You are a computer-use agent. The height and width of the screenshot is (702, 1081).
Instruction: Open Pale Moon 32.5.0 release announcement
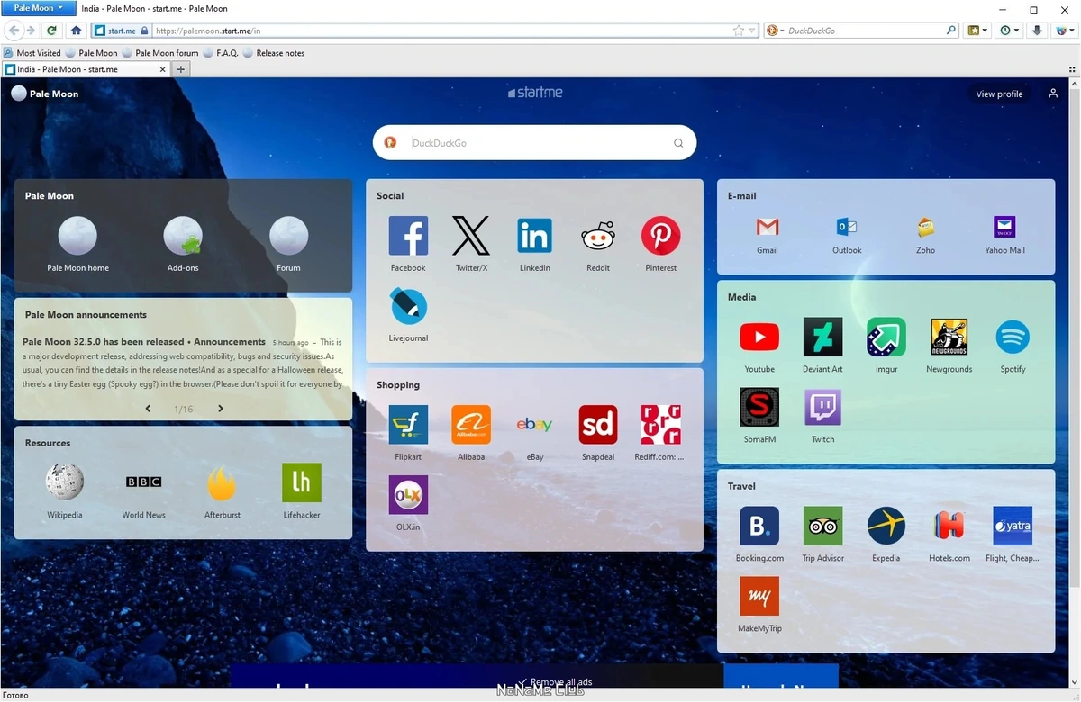tap(144, 342)
